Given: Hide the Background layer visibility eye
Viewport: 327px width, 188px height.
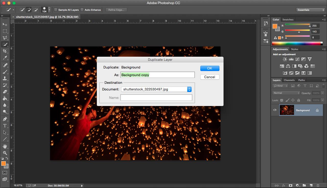Looking at the screenshot, I should [275, 110].
